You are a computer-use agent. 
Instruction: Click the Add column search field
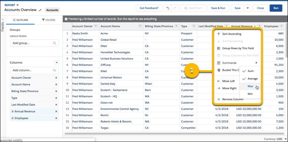tap(35, 70)
